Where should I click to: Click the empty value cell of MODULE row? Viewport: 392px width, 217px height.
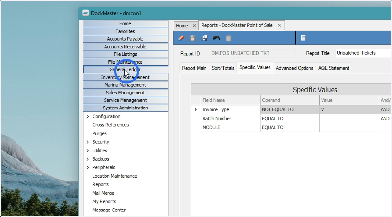(350, 127)
